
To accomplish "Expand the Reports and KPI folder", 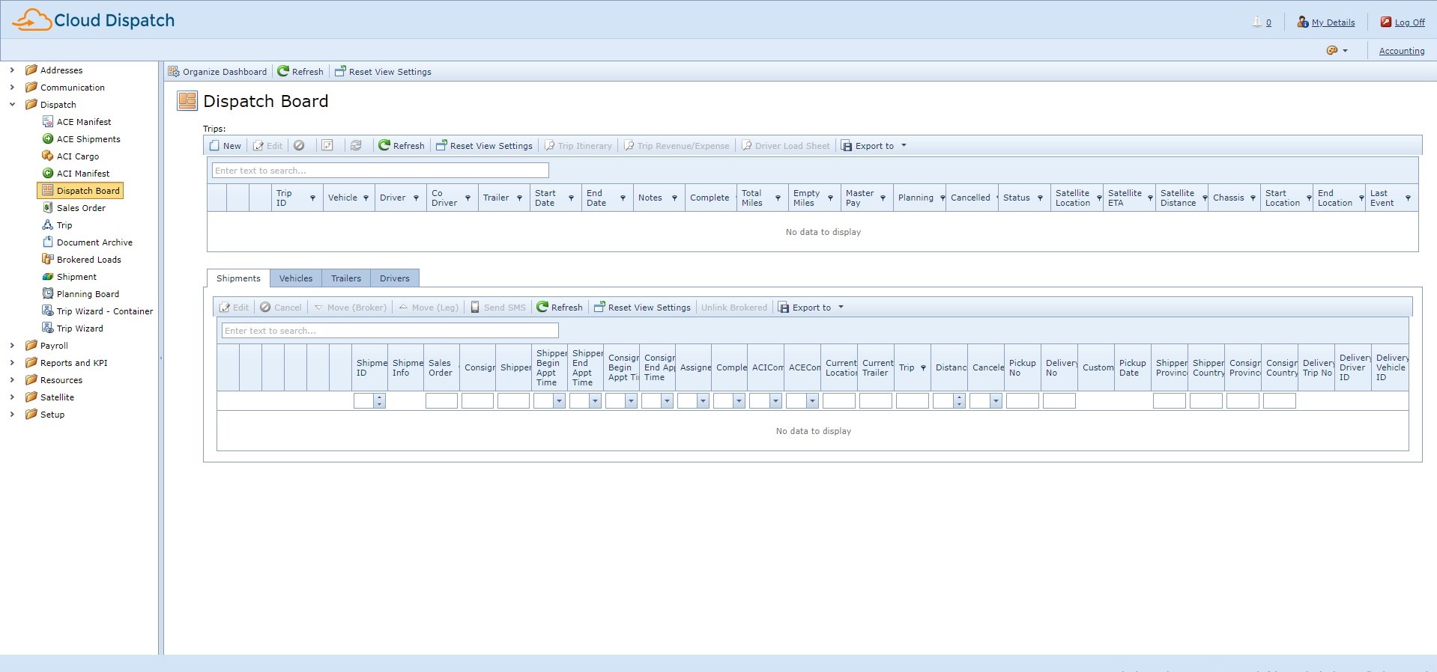I will (12, 363).
